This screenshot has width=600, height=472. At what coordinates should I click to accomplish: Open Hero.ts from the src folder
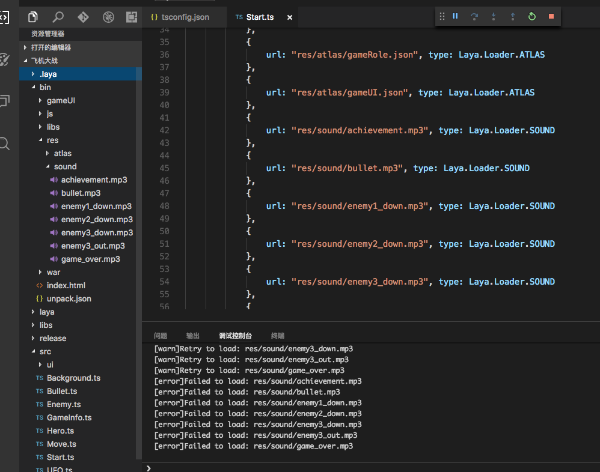pos(60,431)
